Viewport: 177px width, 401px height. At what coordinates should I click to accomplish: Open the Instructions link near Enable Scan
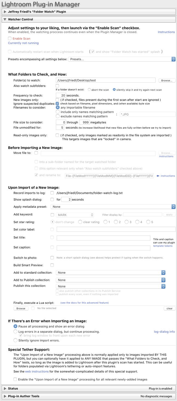[166, 32]
